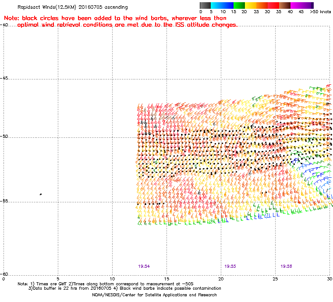Click the "40" color scale label
The width and height of the screenshot is (333, 302).
click(290, 12)
